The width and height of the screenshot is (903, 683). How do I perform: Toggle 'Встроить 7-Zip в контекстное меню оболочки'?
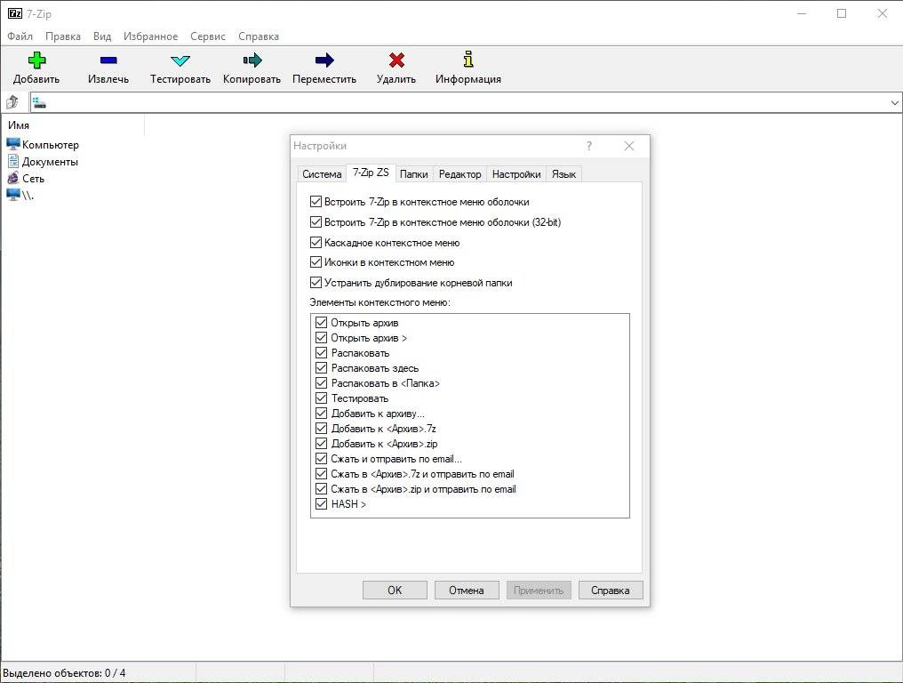click(x=316, y=202)
